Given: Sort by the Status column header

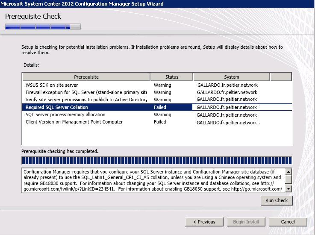Looking at the screenshot, I should [171, 77].
